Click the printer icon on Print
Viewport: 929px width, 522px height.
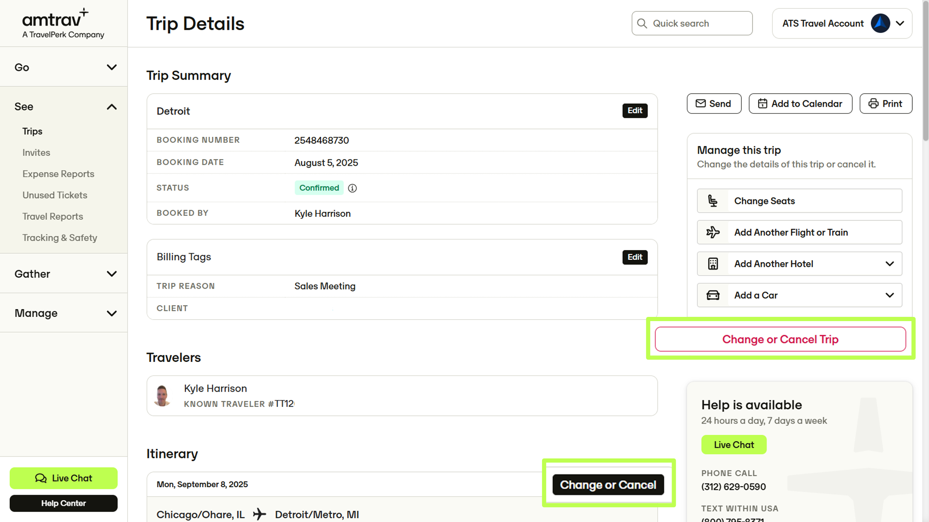click(873, 103)
